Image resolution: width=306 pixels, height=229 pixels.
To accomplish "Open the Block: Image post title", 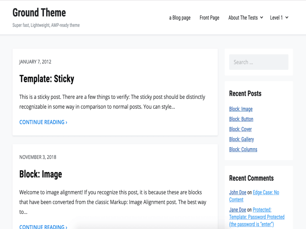I will click(x=40, y=174).
